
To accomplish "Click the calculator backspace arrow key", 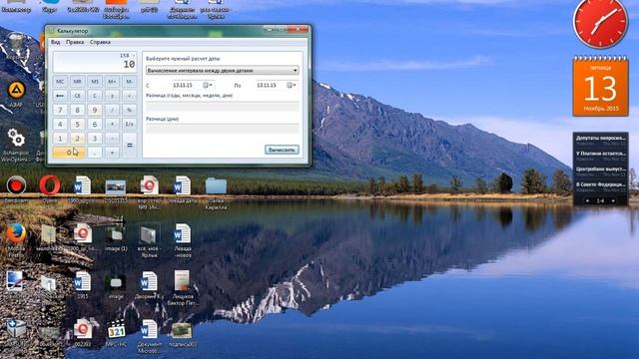I will tap(60, 96).
